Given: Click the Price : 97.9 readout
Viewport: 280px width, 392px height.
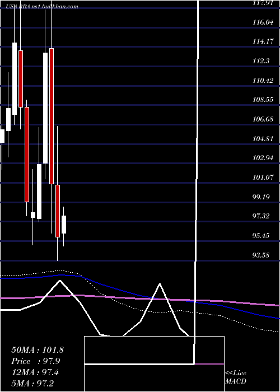Looking at the screenshot, I should (35, 361).
